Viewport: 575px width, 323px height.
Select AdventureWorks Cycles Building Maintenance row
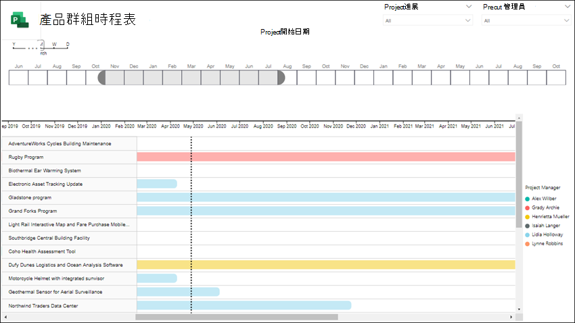(69, 143)
